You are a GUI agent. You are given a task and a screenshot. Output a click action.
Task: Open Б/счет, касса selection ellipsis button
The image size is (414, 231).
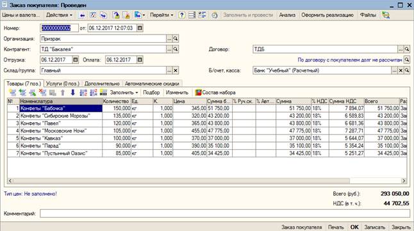pyautogui.click(x=394, y=70)
